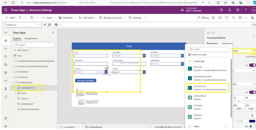Switch to the Advanced tab
This screenshot has width=256, height=130.
point(227,43)
